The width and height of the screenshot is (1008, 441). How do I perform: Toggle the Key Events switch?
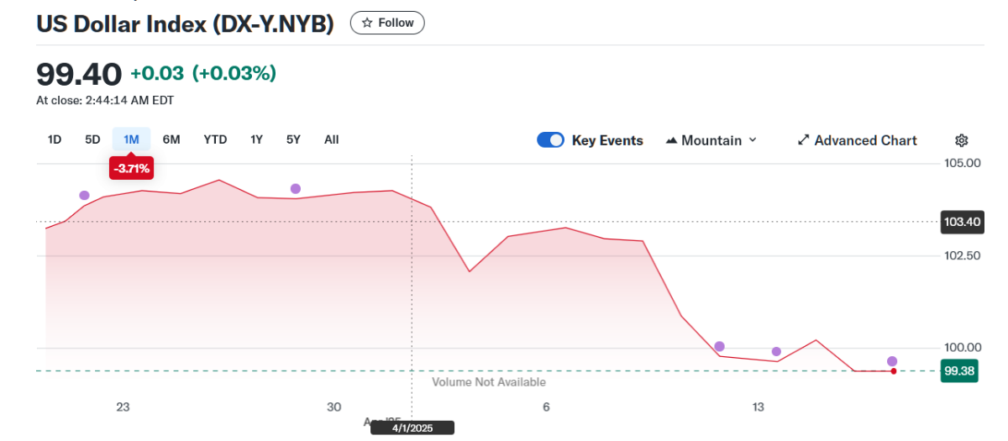click(550, 140)
